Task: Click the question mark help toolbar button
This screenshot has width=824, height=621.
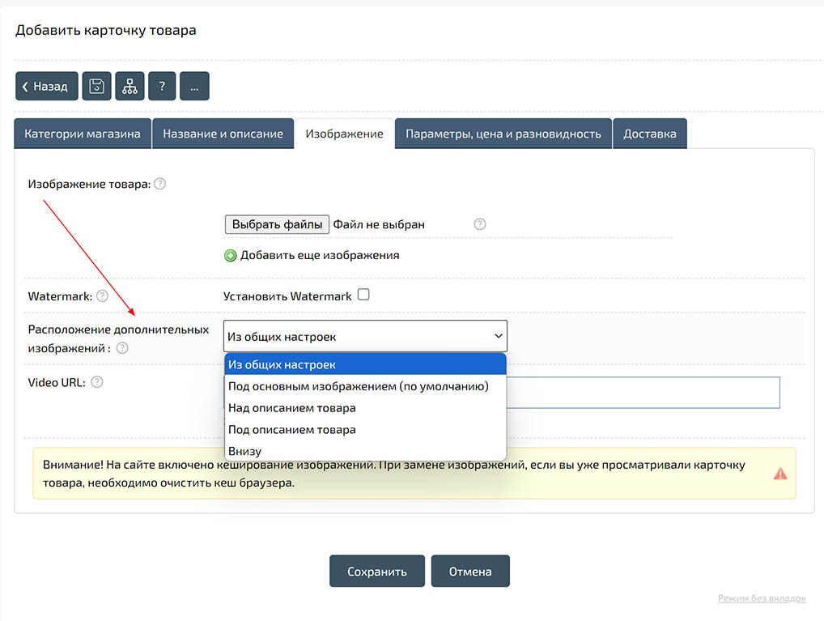Action: tap(162, 86)
